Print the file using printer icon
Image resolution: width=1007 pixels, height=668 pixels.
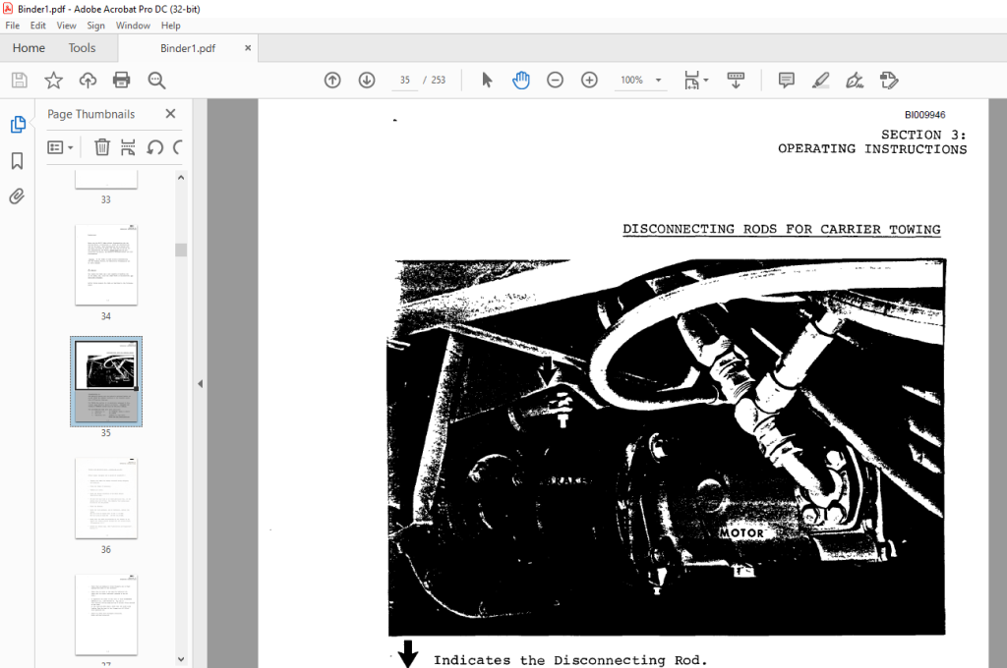(x=121, y=81)
